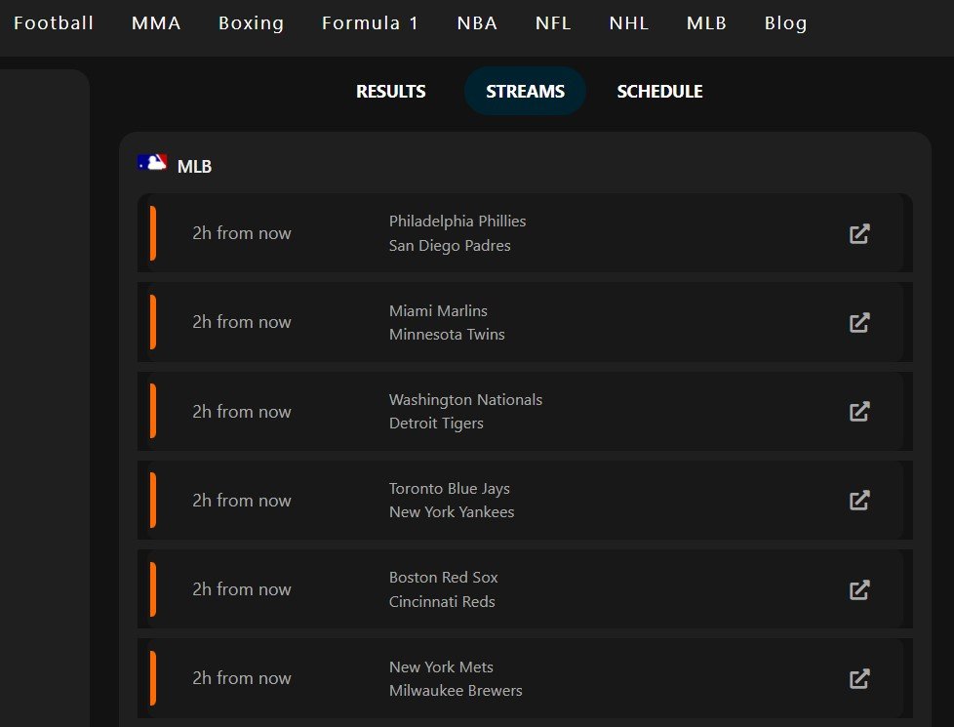Open the Football section in navigation
The height and width of the screenshot is (727, 954).
point(54,23)
